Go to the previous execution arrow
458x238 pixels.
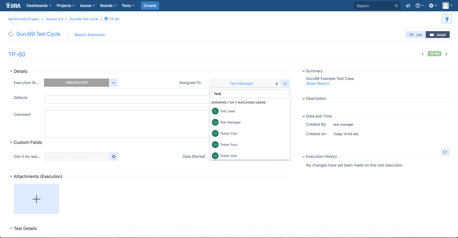(423, 54)
